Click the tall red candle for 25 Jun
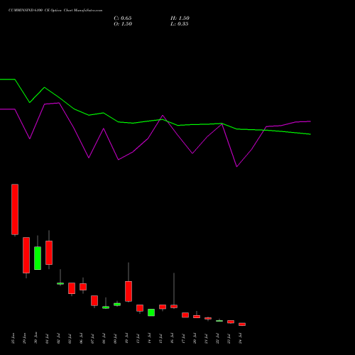This screenshot has width=355, height=355. 15,209
